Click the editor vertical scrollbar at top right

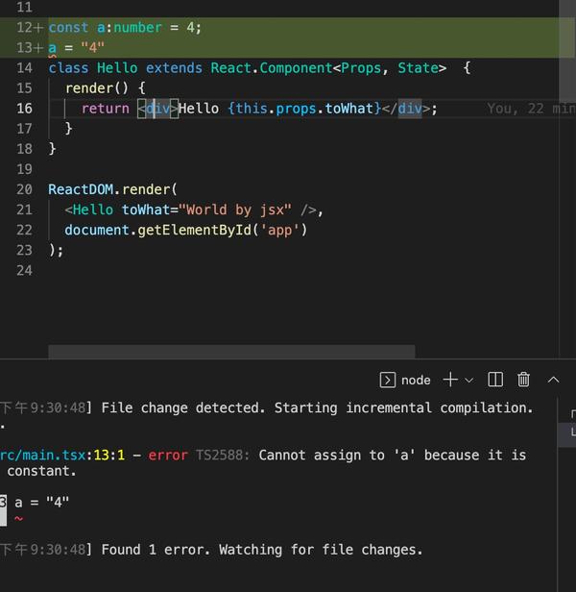tap(566, 51)
